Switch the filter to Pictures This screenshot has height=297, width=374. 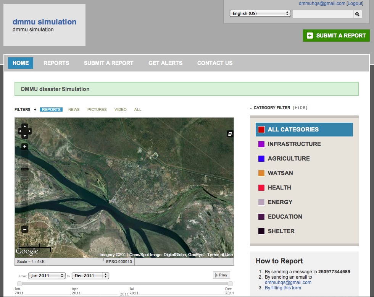97,110
